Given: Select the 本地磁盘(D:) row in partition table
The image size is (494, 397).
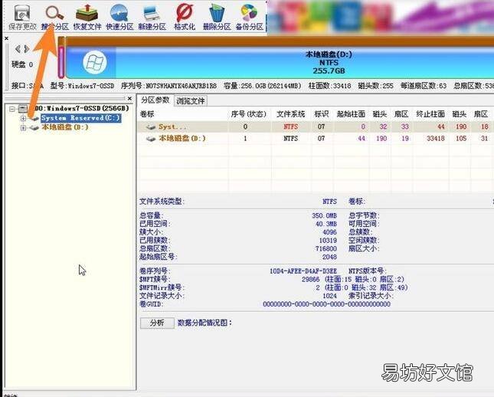Looking at the screenshot, I should tap(315, 138).
